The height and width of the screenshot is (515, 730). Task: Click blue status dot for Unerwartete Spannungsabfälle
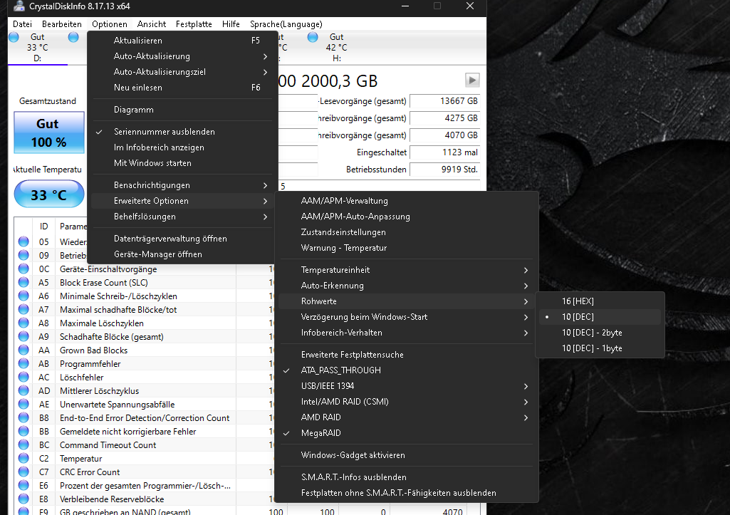(x=24, y=404)
